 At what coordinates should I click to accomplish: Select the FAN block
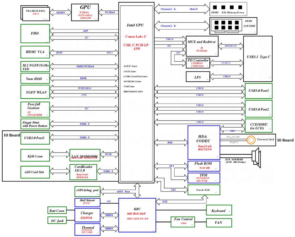point(219,223)
